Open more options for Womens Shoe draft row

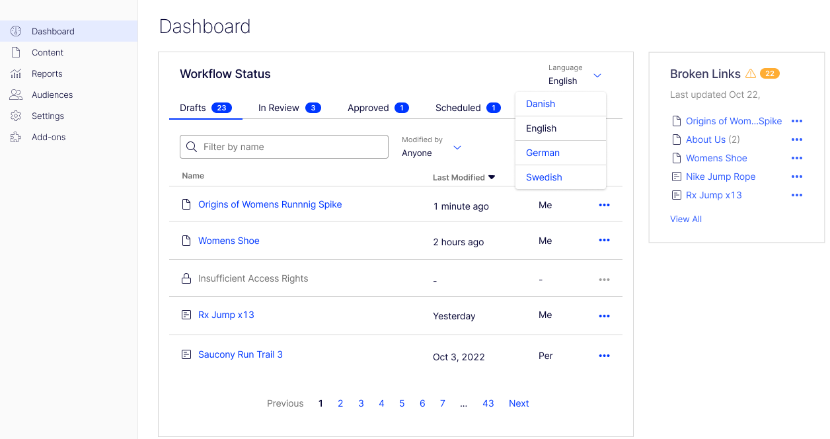(x=604, y=240)
